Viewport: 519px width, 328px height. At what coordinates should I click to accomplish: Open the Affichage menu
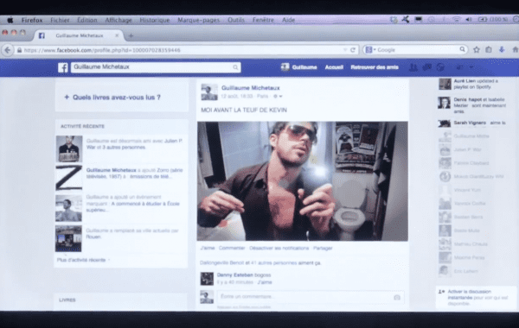click(119, 20)
